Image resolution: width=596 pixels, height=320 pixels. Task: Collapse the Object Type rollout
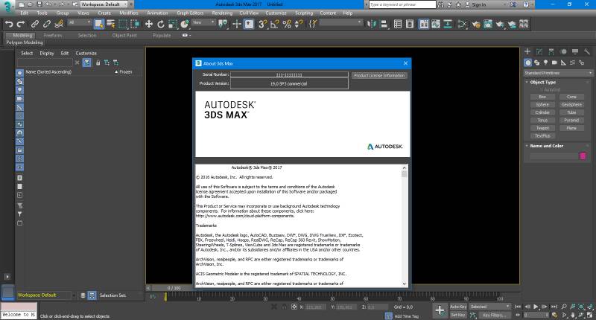543,83
